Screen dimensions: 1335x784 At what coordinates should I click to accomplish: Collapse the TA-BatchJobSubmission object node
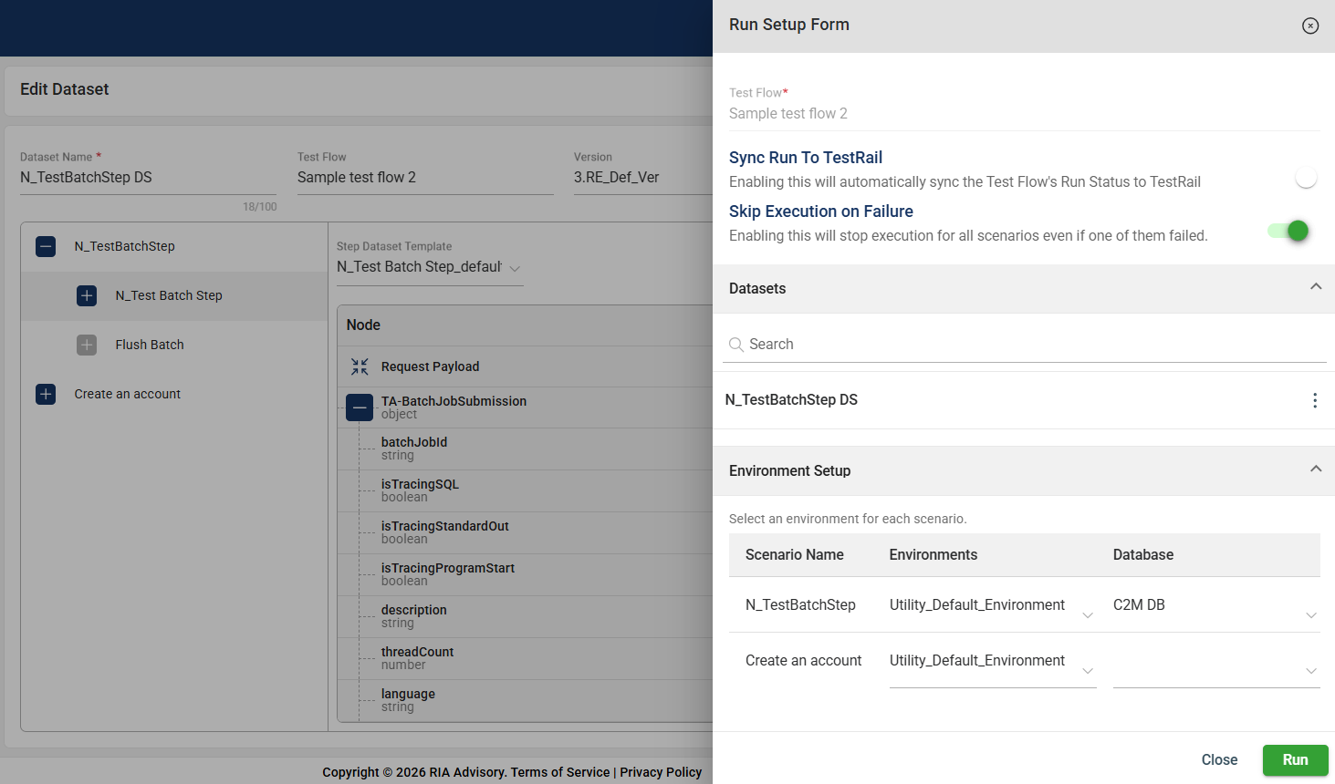(360, 407)
